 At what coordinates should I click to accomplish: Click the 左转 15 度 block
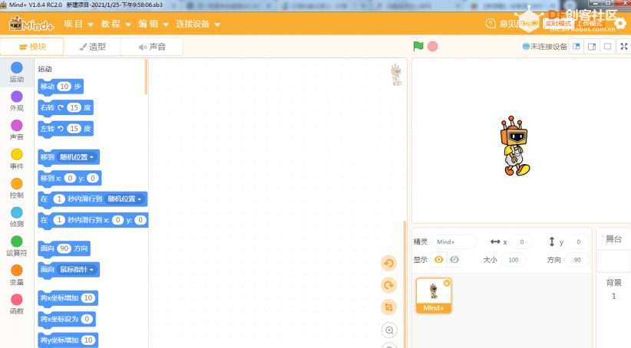click(x=65, y=129)
